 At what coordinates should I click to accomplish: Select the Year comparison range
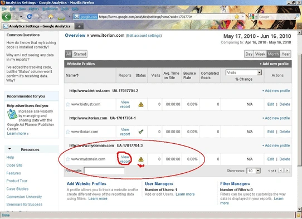point(285,54)
